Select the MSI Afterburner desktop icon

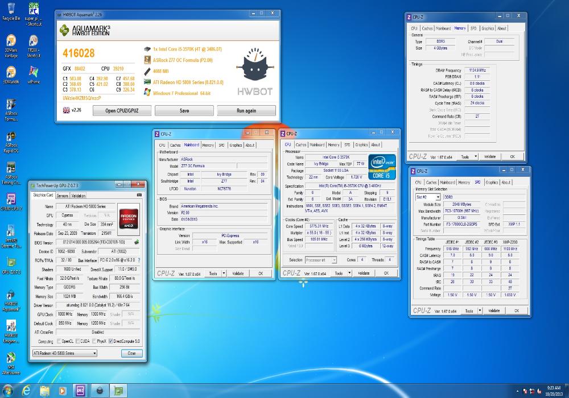[x=11, y=363]
